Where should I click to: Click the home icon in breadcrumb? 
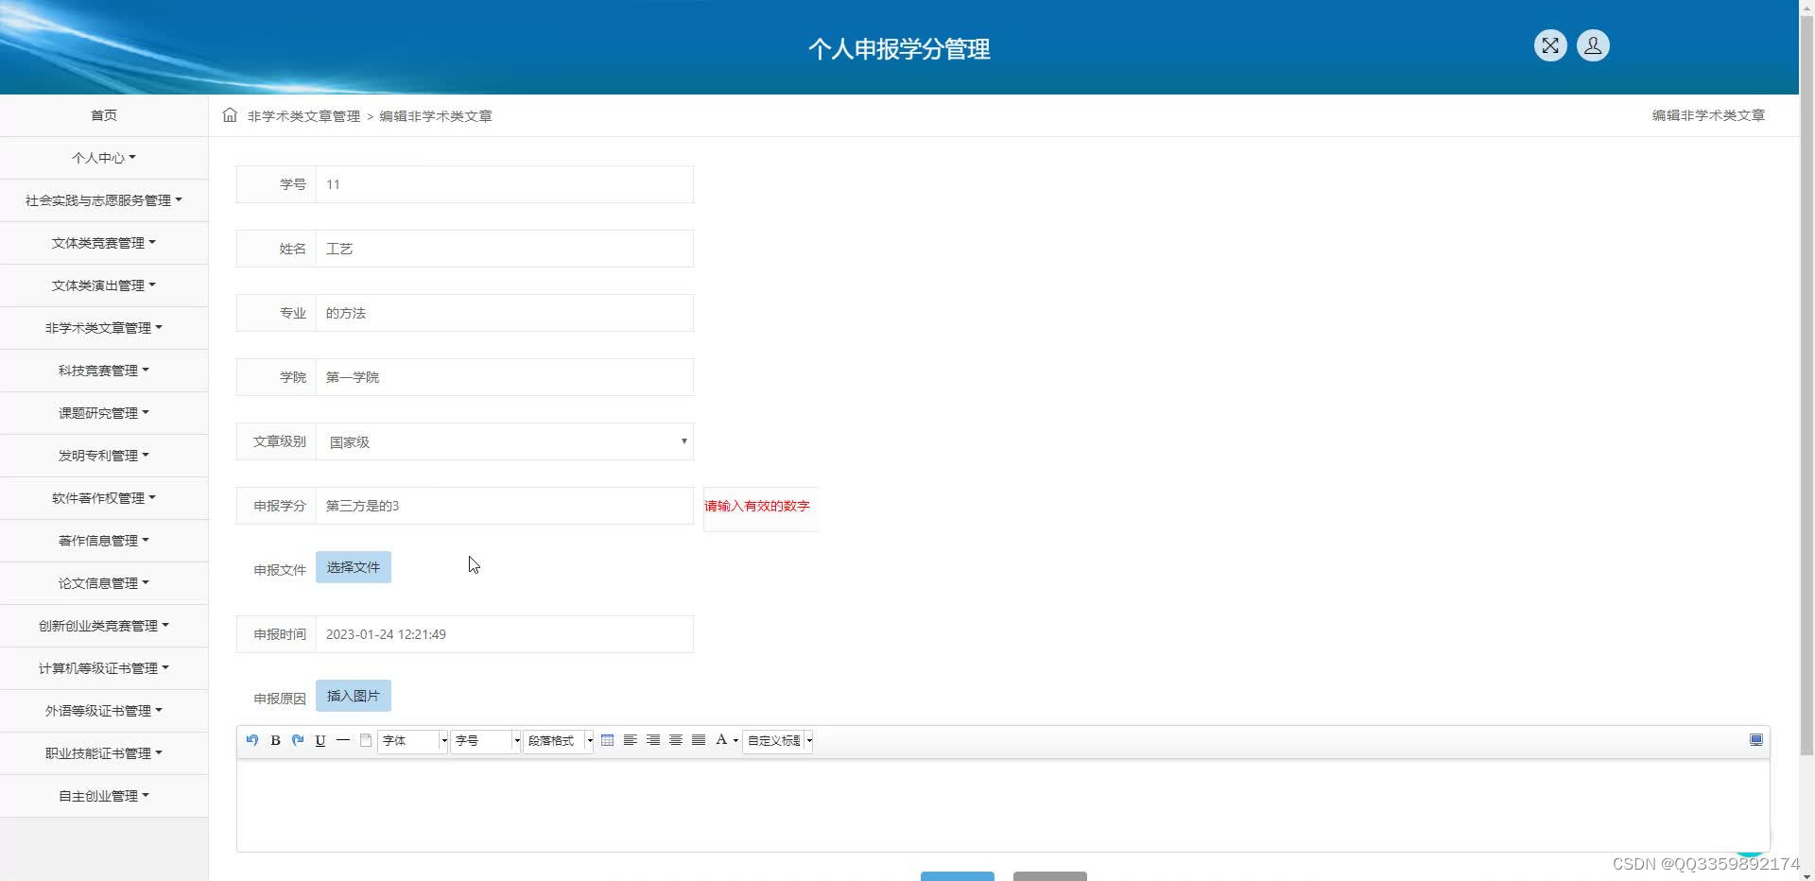(x=230, y=115)
